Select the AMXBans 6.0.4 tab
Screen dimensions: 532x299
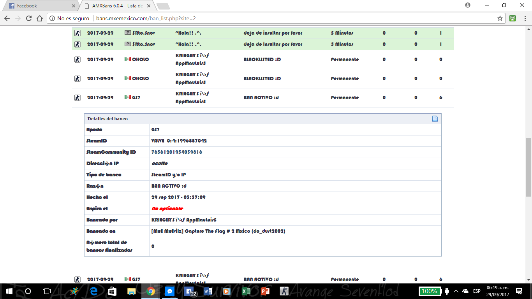tap(118, 6)
